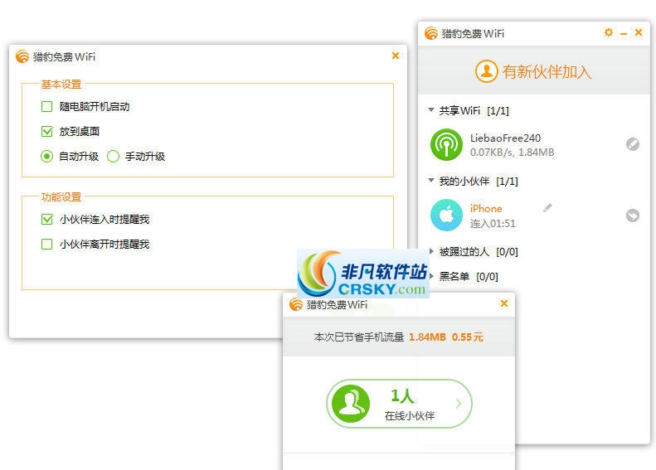Click edit icon on LiebaoFree240 row
Viewport: 656px width, 470px height.
tap(633, 144)
